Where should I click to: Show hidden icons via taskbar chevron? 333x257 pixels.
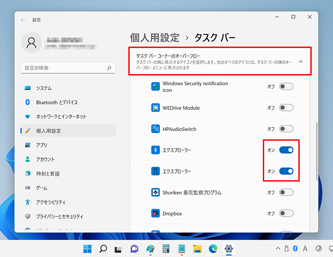click(x=278, y=249)
